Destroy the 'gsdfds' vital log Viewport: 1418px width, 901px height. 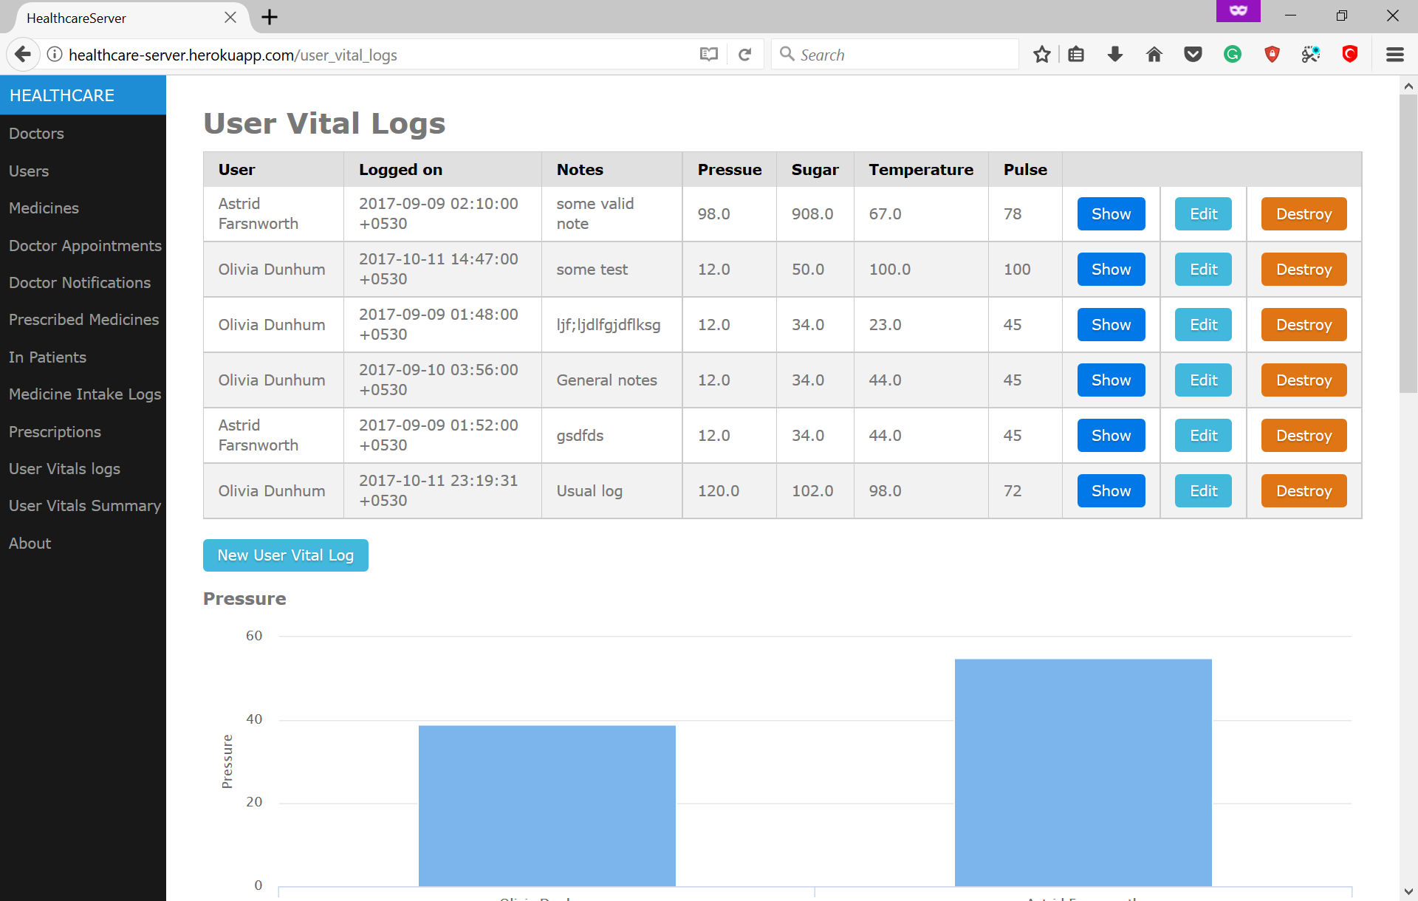1303,435
